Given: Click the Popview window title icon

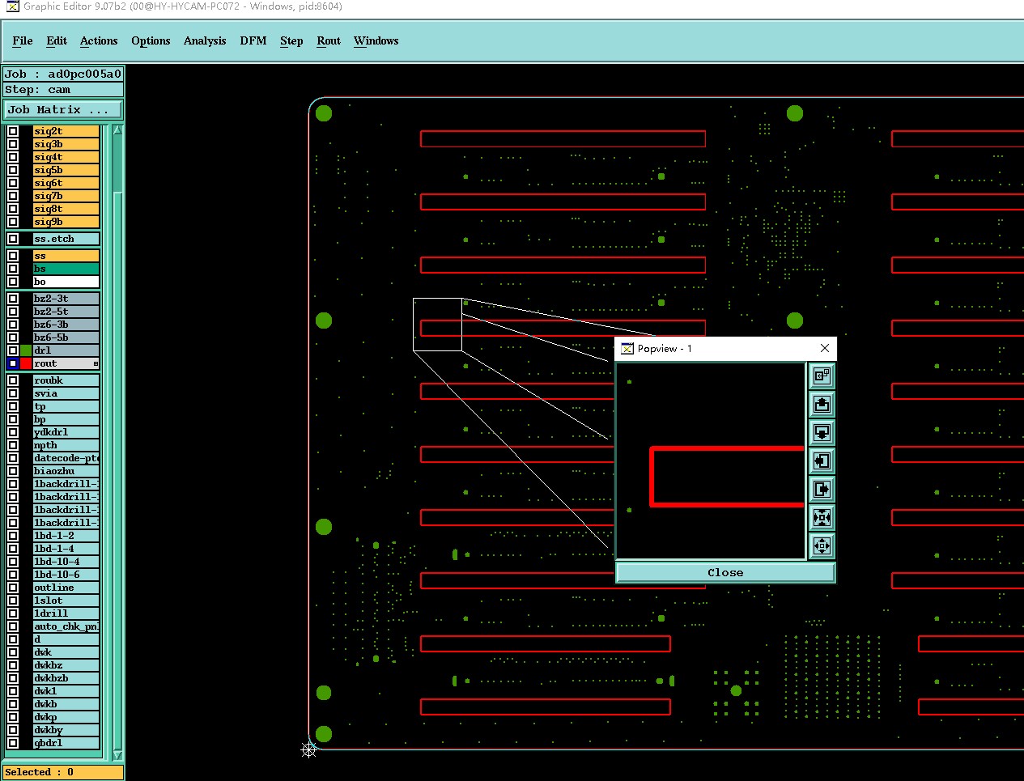Looking at the screenshot, I should 627,349.
